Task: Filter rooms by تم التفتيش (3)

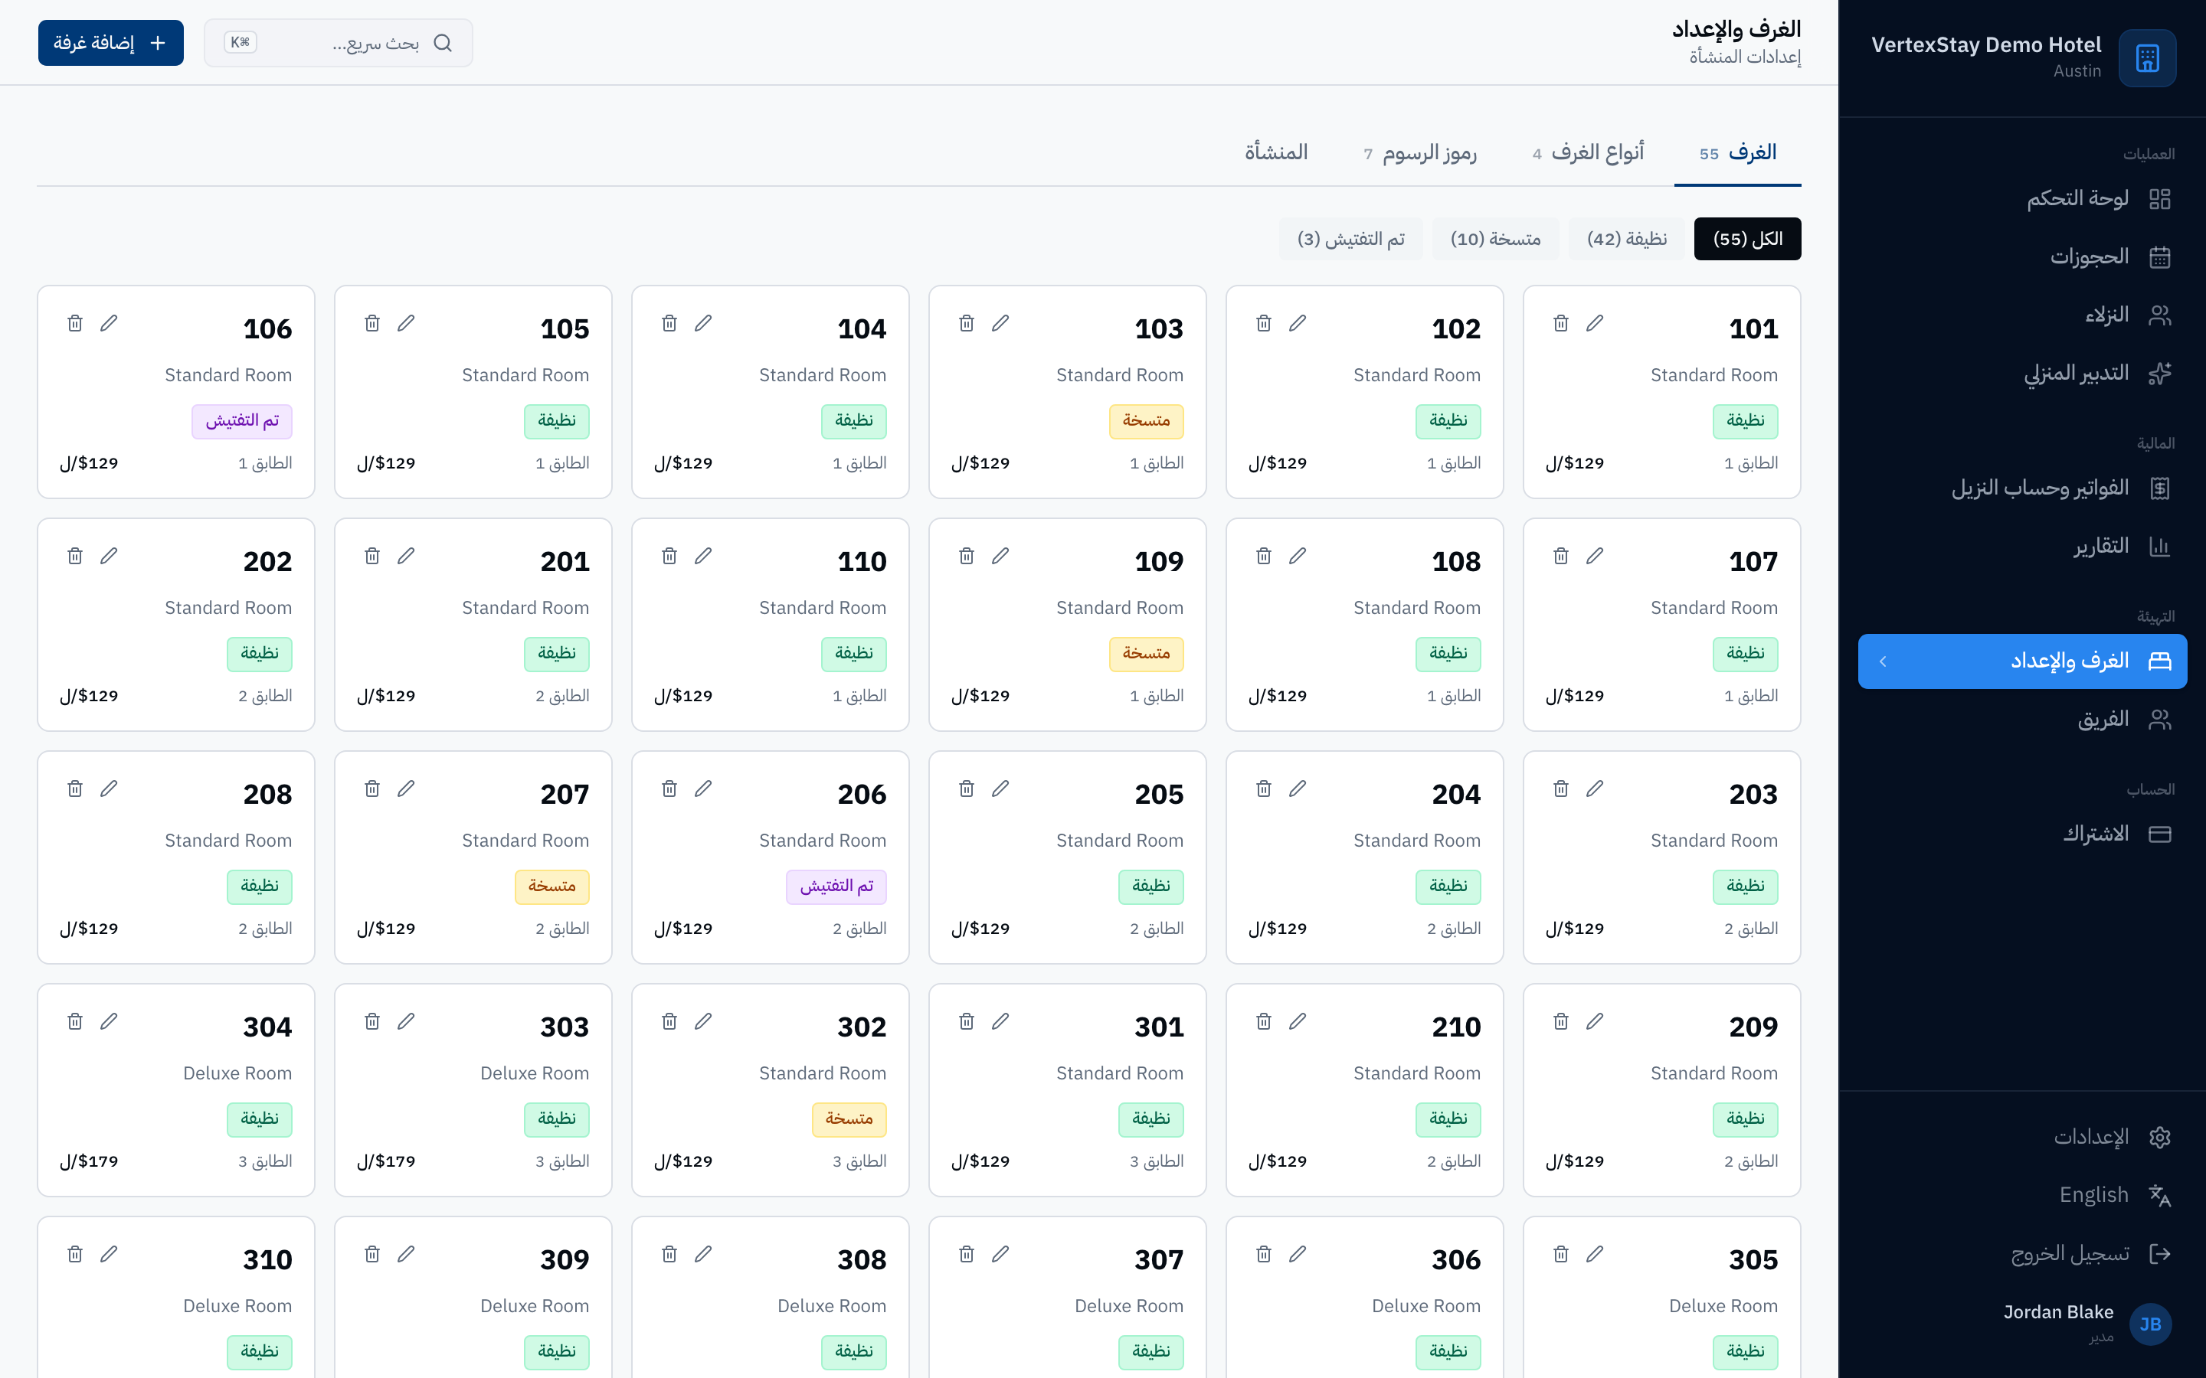Action: [1350, 239]
